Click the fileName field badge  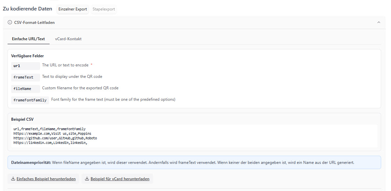25,89
